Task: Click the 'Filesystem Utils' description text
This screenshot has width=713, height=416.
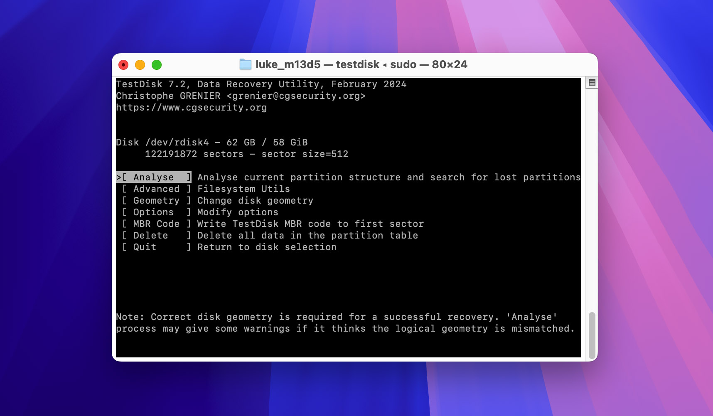Action: (x=244, y=189)
